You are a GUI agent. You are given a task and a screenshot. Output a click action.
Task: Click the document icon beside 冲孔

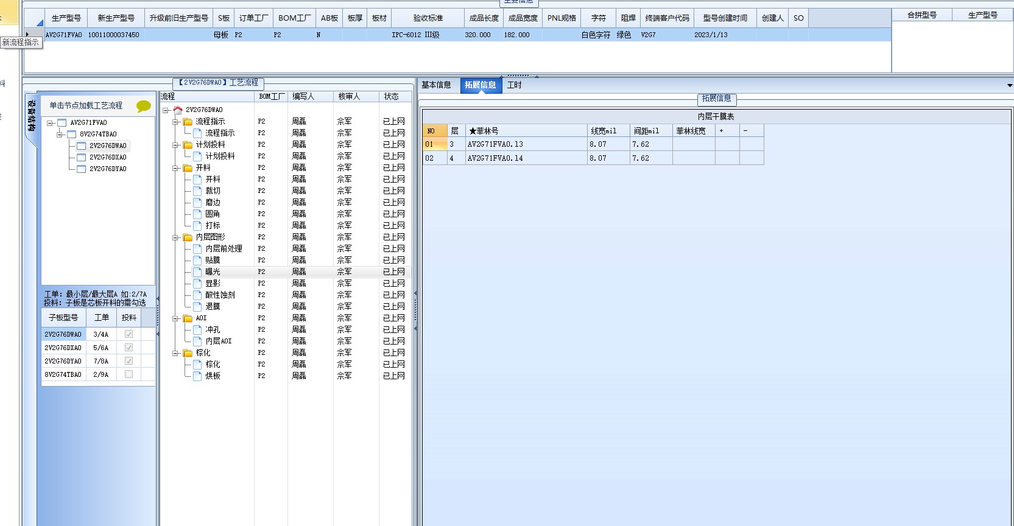197,330
